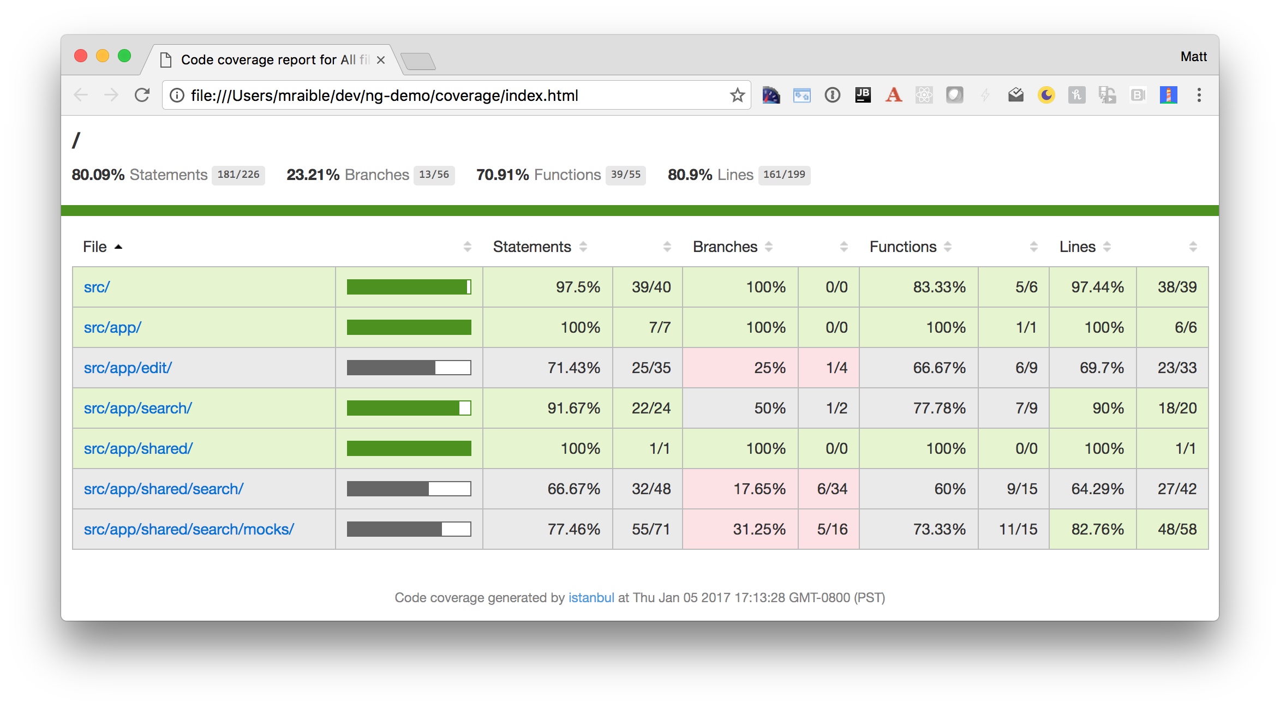Viewport: 1280px width, 708px height.
Task: Bookmark this page with the star icon
Action: 737,95
